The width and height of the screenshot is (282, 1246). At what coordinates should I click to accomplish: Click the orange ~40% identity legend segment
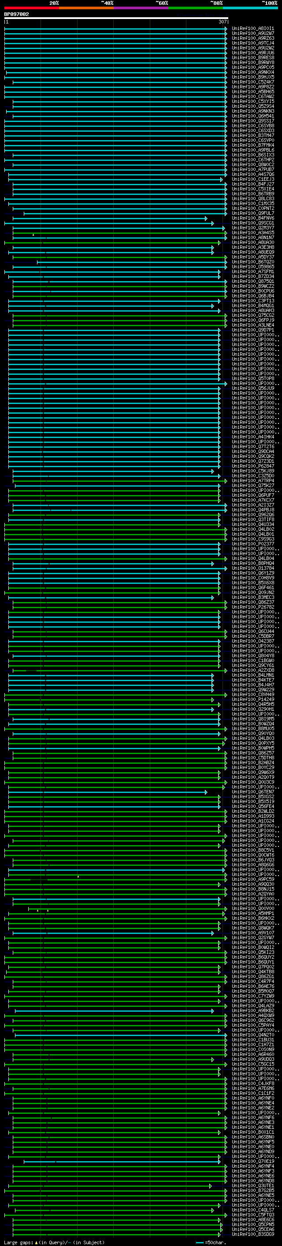[x=86, y=8]
